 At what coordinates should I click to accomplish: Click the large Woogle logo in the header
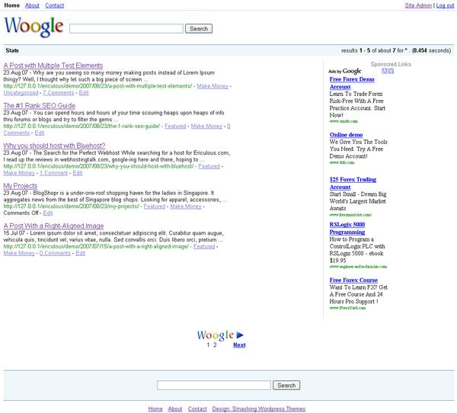34,27
